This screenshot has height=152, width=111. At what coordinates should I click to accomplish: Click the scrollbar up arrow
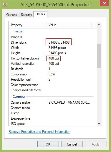99,24
